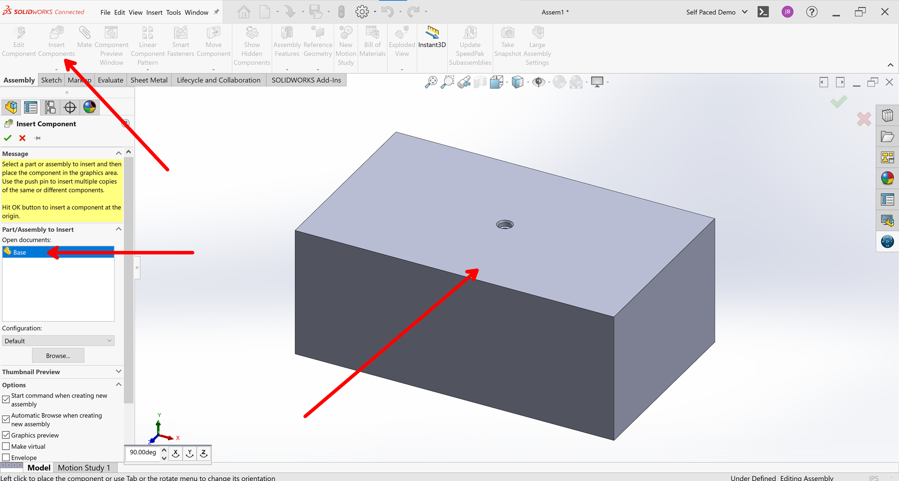Select the Zoom to Area tool

coord(447,82)
